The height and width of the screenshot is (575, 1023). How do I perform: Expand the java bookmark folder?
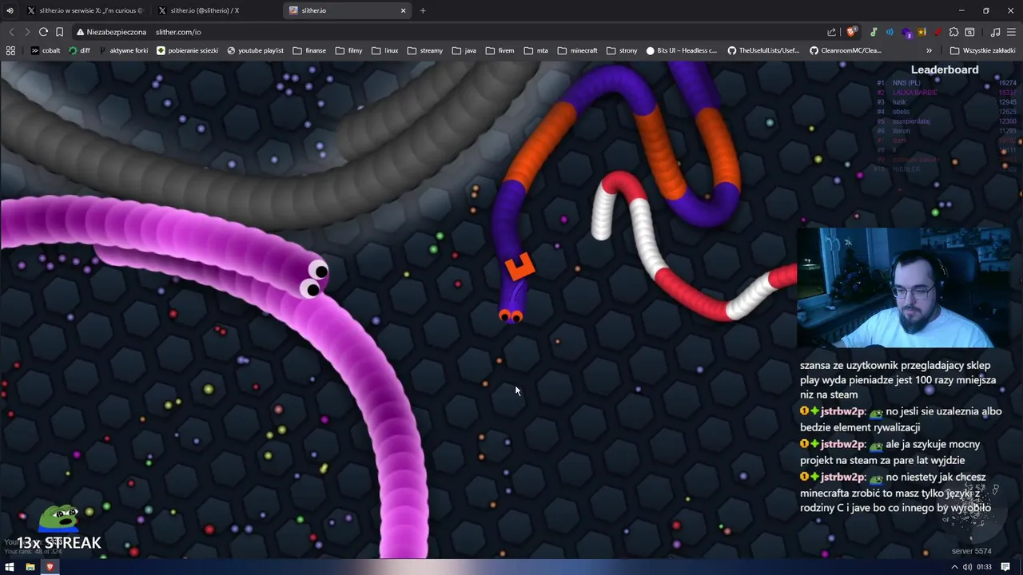[x=464, y=50]
